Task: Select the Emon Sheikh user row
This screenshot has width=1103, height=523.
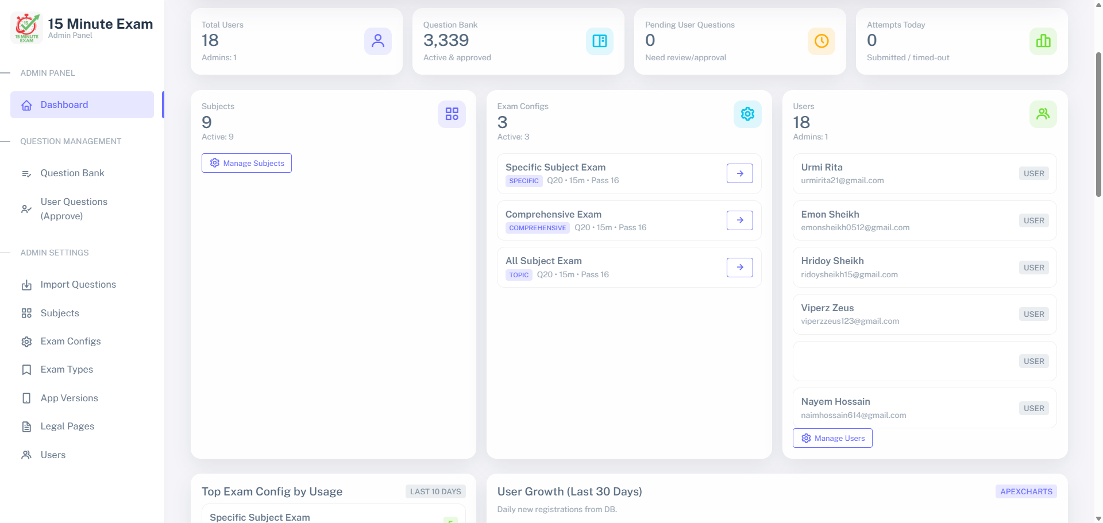Action: tap(924, 220)
